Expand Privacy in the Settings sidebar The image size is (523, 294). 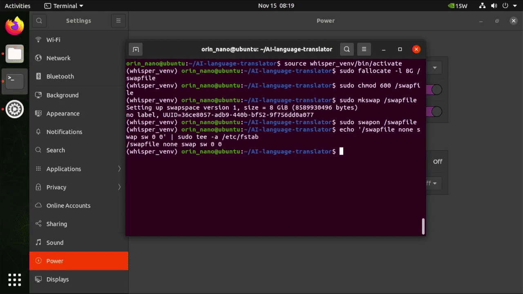point(119,187)
